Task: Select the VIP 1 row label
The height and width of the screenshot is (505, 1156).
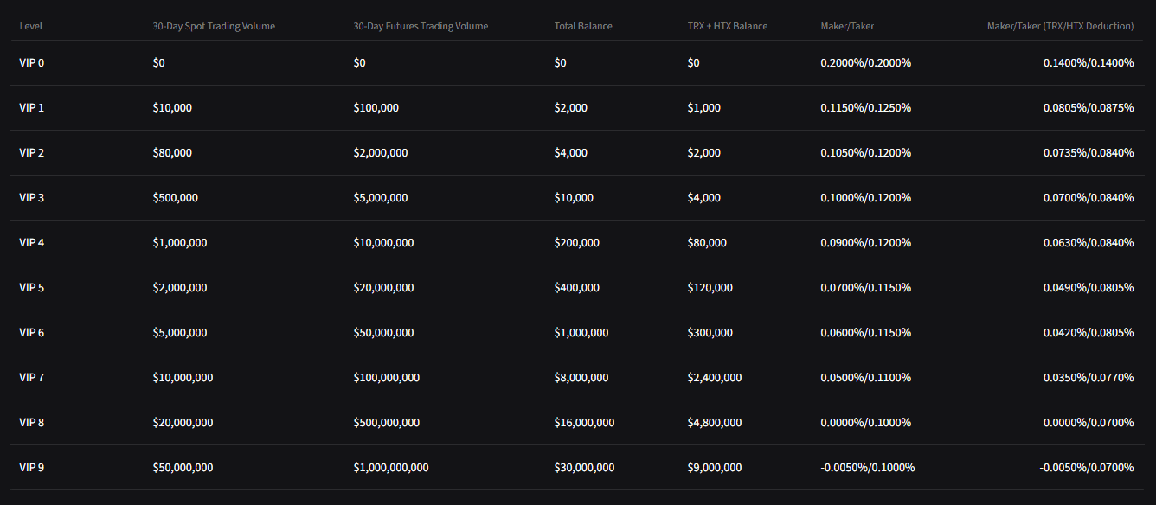Action: click(31, 107)
